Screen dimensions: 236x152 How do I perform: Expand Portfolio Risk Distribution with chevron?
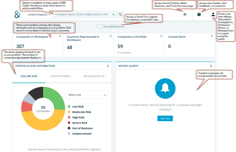pyautogui.click(x=108, y=66)
